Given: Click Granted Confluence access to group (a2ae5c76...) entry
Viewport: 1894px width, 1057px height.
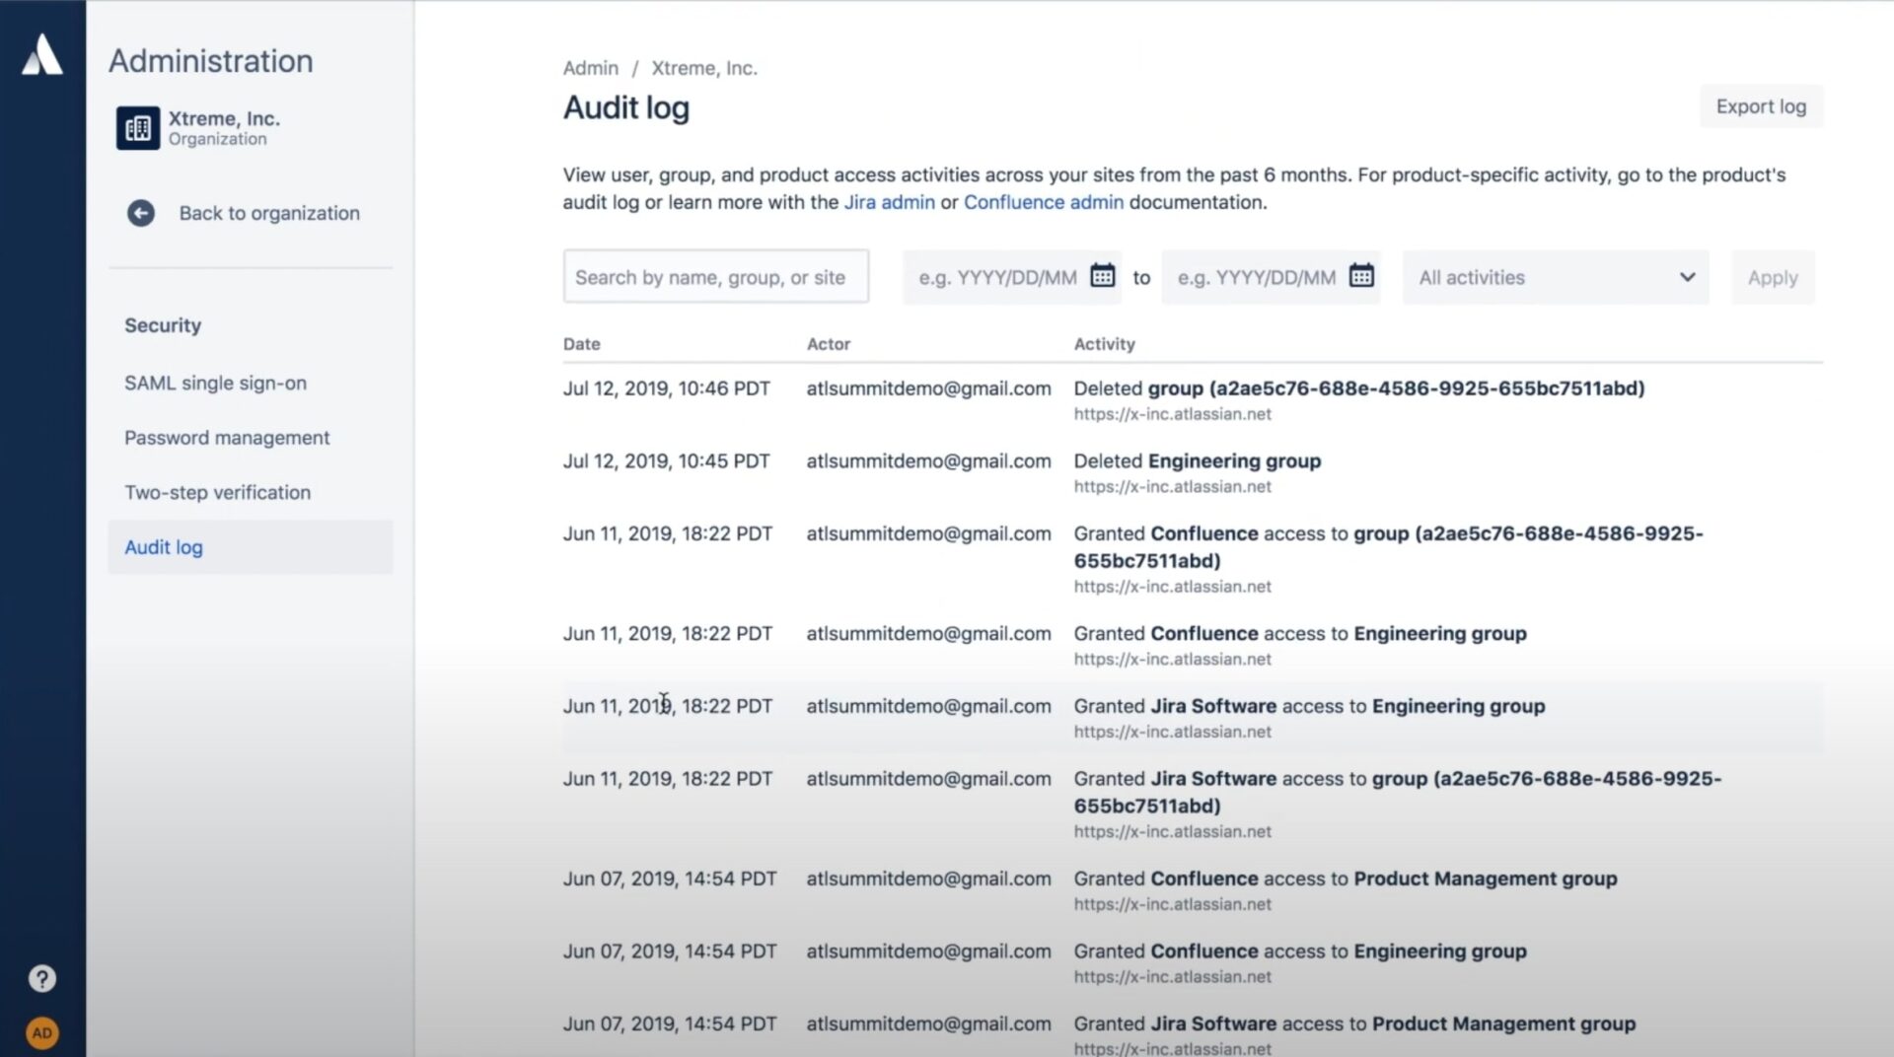Looking at the screenshot, I should (1389, 547).
